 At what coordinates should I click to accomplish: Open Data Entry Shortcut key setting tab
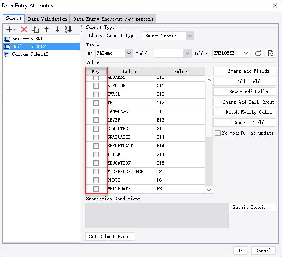[113, 19]
